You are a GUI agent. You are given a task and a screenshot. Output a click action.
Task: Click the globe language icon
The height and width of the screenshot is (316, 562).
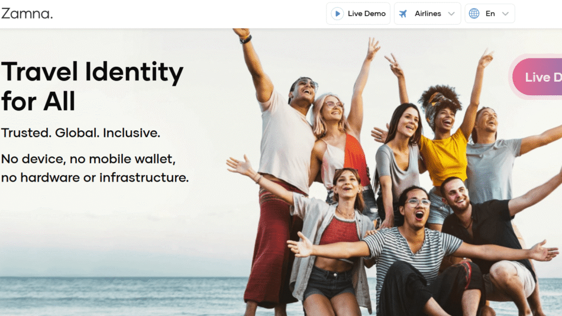(x=474, y=14)
